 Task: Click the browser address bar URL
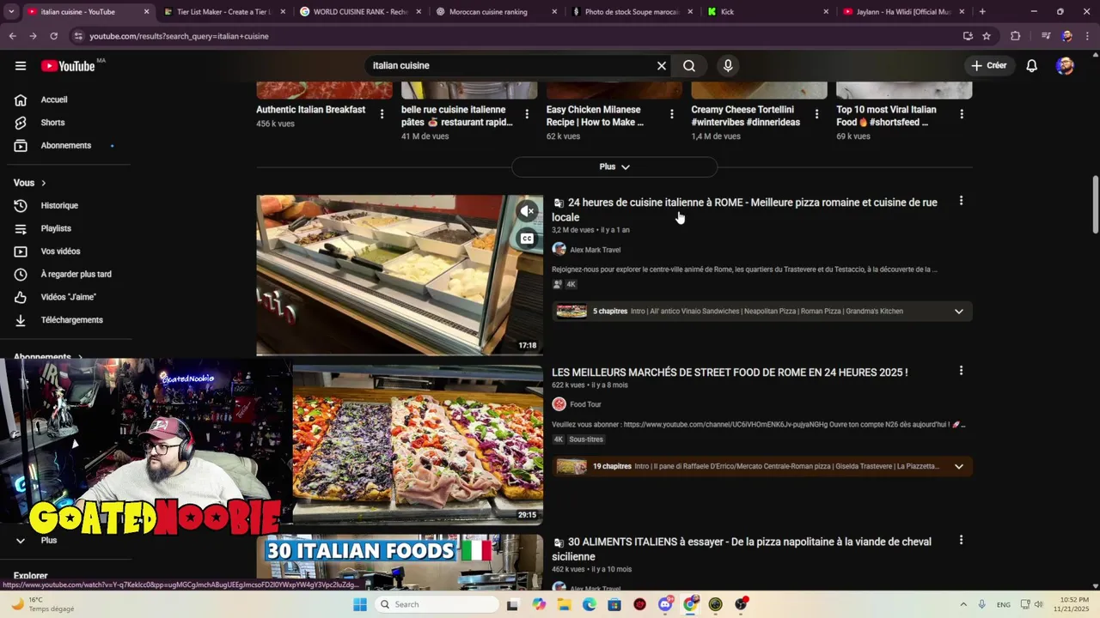(x=179, y=36)
